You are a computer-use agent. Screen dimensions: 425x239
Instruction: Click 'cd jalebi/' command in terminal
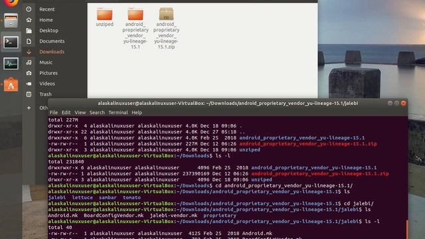pos(359,204)
